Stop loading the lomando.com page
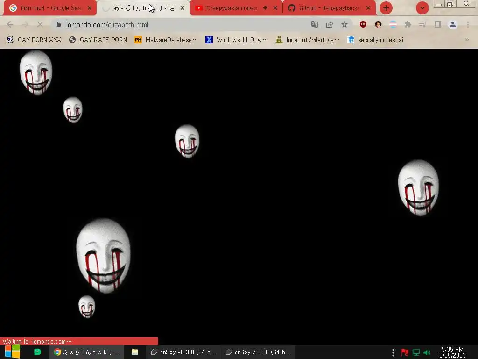This screenshot has height=359, width=478. (x=40, y=24)
